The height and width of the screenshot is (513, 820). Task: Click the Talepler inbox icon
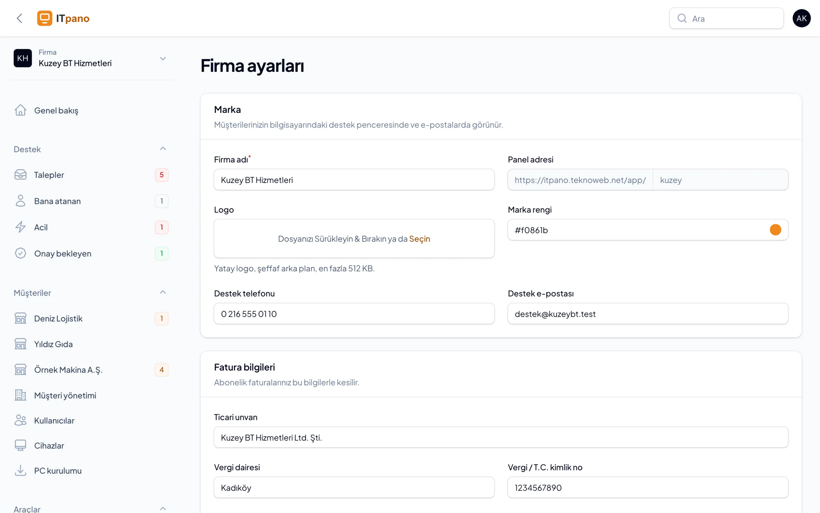pyautogui.click(x=20, y=174)
